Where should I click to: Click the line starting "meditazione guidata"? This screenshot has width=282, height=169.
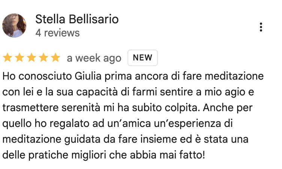point(125,139)
